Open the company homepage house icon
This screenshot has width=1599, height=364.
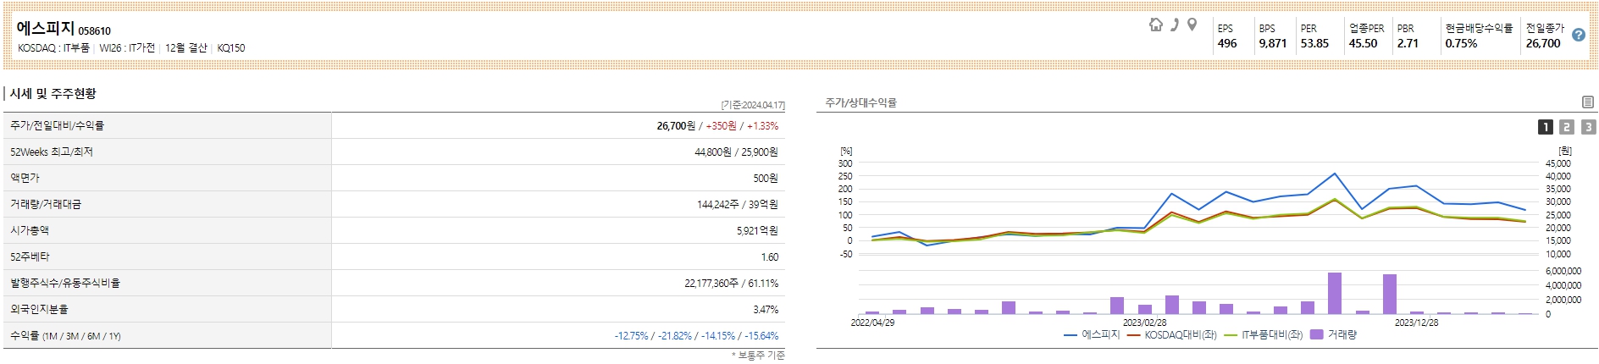(x=1156, y=25)
